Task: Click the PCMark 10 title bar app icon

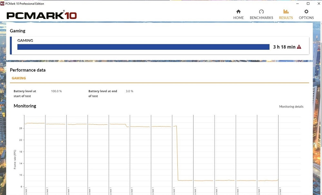Action: [2, 4]
